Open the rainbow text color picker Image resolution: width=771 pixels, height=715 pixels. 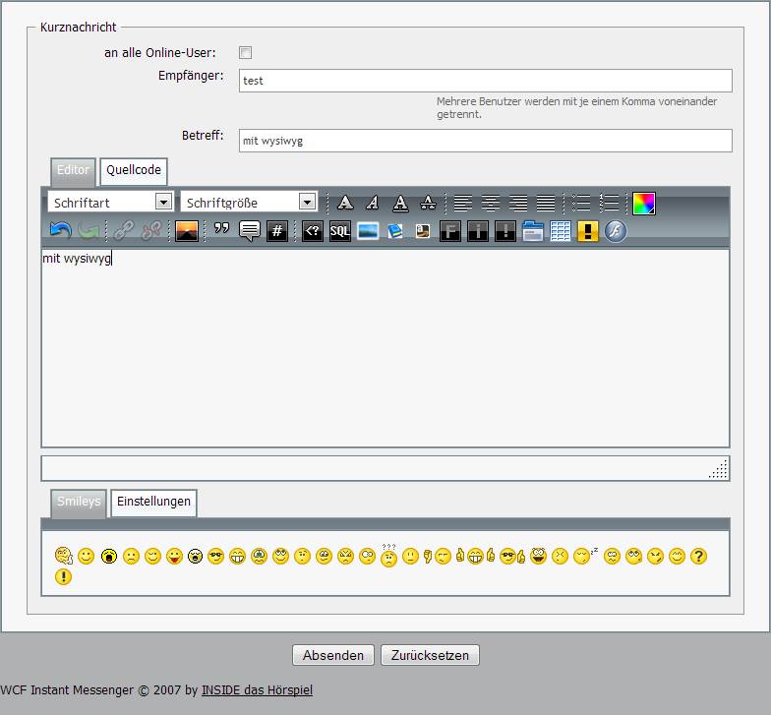click(643, 203)
